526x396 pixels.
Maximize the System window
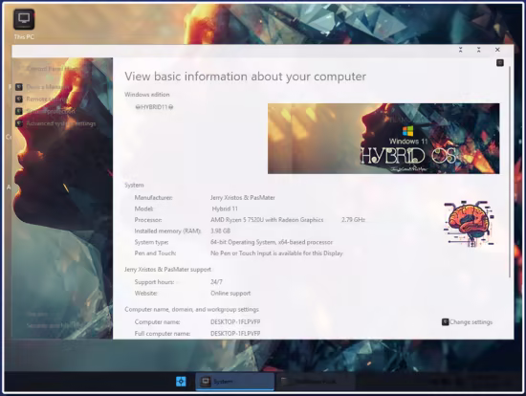pyautogui.click(x=479, y=50)
